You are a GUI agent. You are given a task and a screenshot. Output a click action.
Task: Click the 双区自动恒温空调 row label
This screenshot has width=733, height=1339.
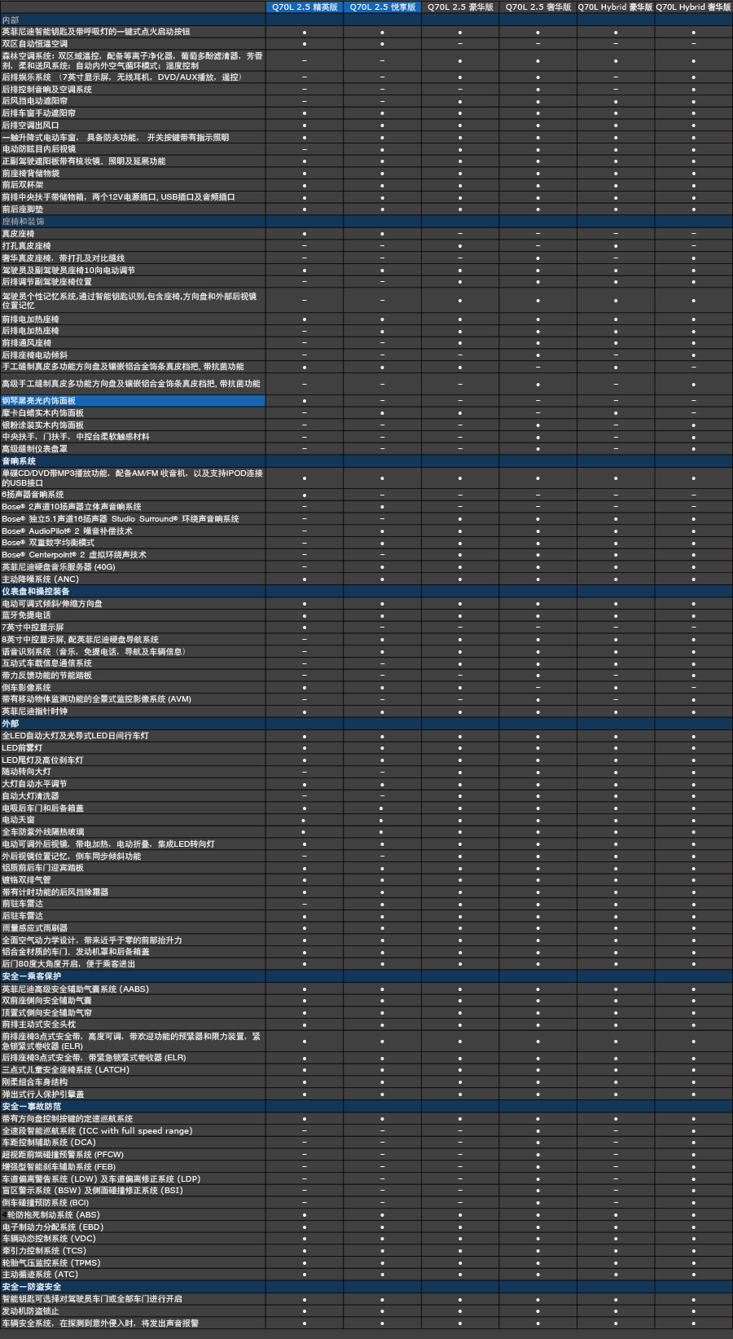coord(35,44)
